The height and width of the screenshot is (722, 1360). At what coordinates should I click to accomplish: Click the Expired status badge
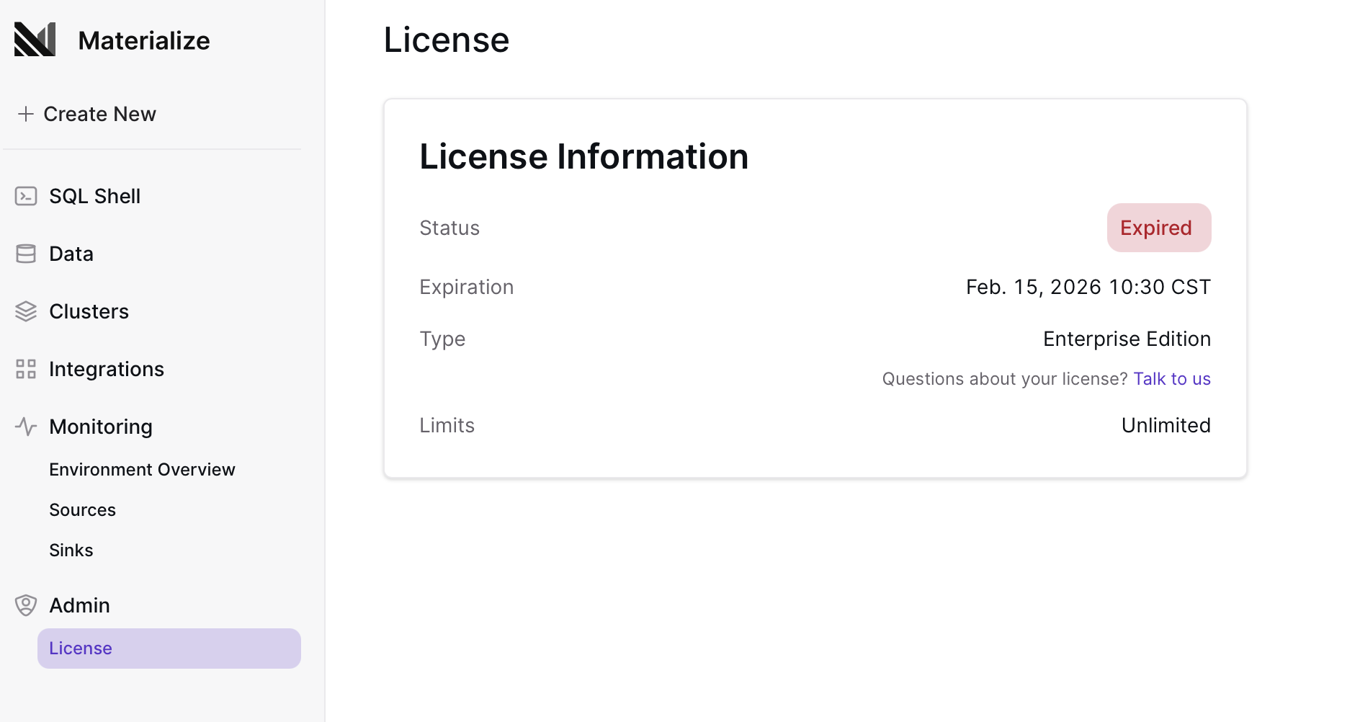tap(1159, 228)
